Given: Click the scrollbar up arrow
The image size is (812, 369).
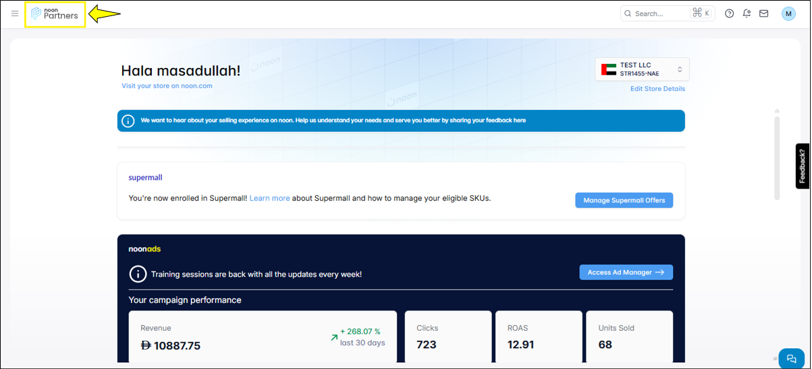Looking at the screenshot, I should (x=777, y=110).
